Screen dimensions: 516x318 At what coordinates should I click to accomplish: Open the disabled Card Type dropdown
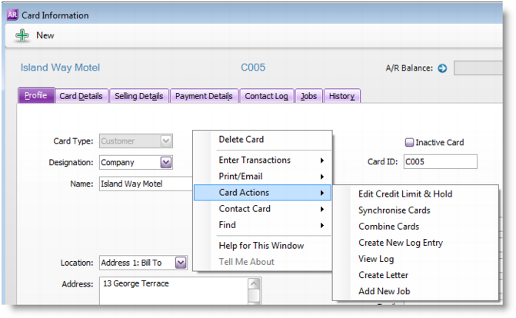click(166, 141)
